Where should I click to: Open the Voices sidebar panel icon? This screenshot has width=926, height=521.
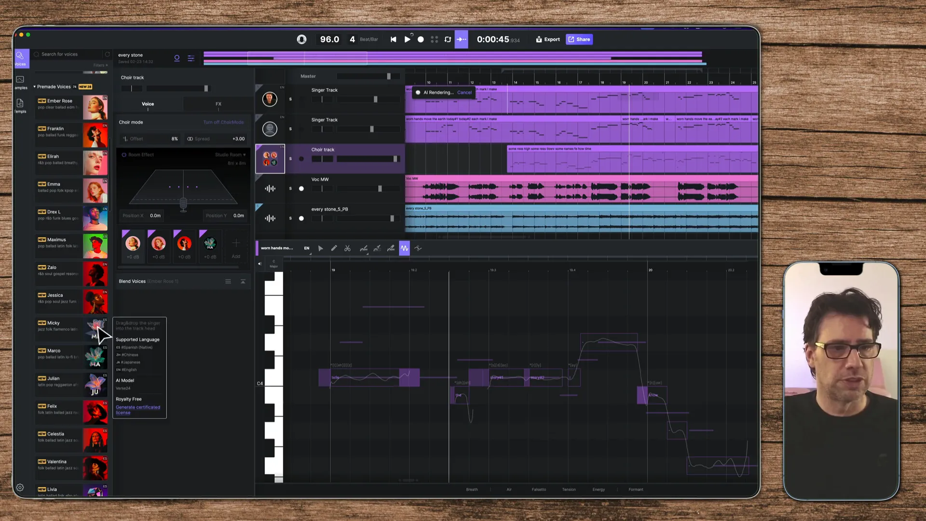coord(20,58)
